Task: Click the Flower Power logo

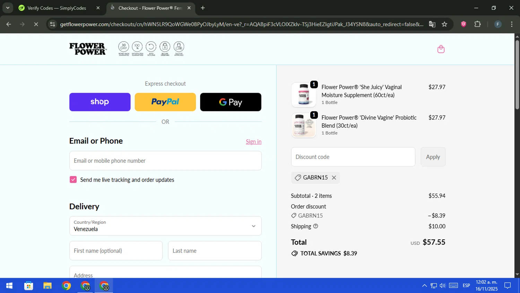Action: pos(88,49)
